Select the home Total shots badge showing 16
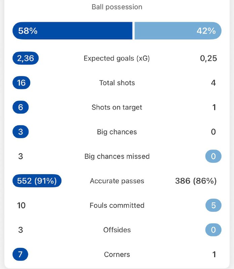This screenshot has height=269, width=234. pyautogui.click(x=21, y=82)
